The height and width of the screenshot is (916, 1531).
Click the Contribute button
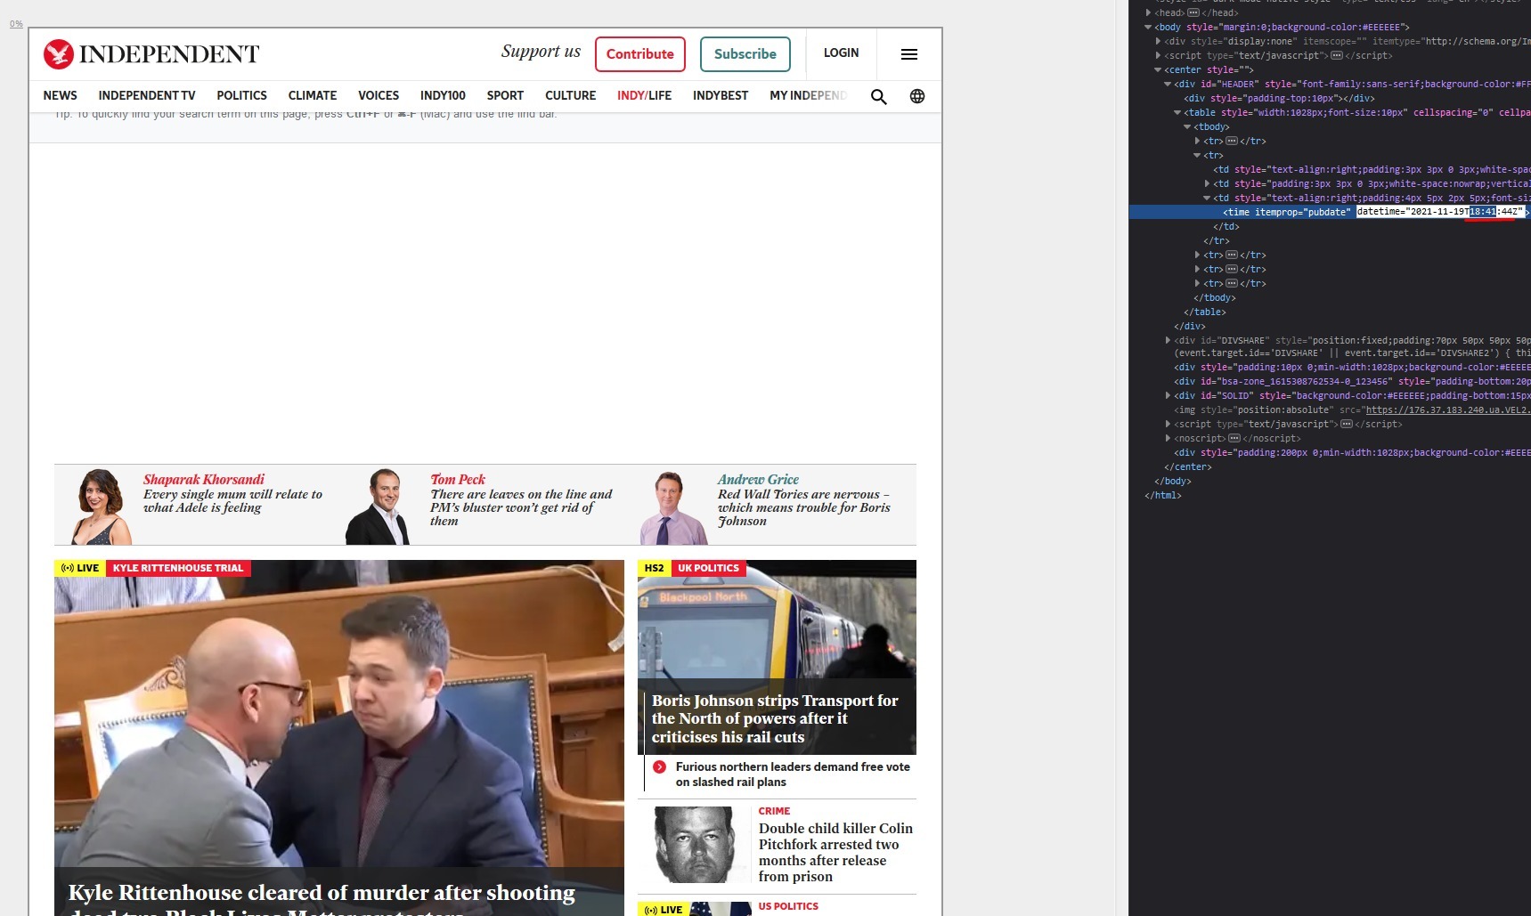pos(640,54)
